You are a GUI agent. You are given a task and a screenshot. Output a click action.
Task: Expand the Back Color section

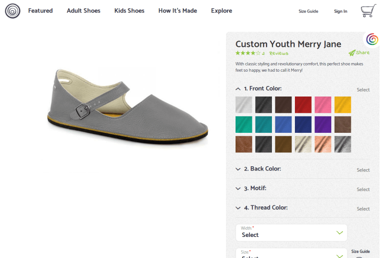(303, 169)
